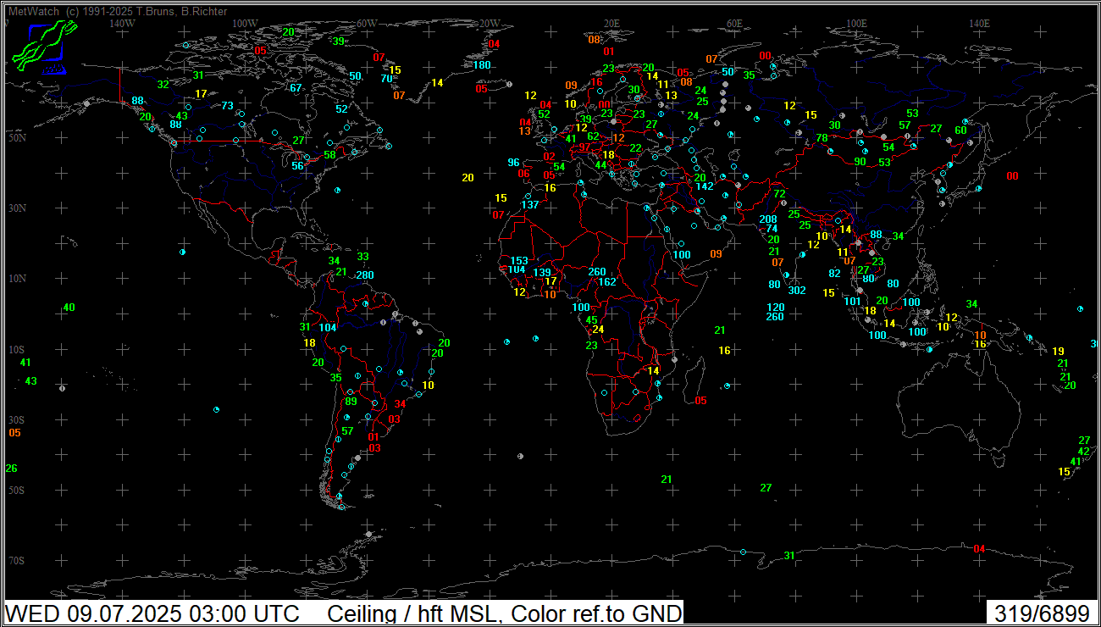Select the ceiling value '280'

(365, 275)
